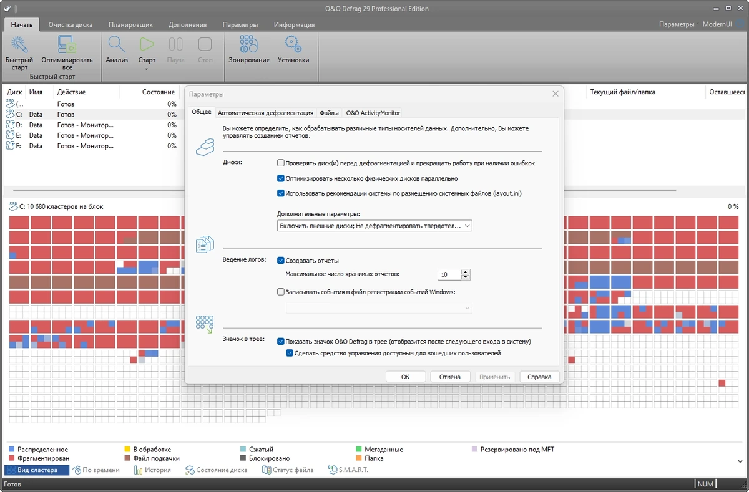Close the Параметры dialog with X
This screenshot has height=492, width=749.
click(556, 94)
